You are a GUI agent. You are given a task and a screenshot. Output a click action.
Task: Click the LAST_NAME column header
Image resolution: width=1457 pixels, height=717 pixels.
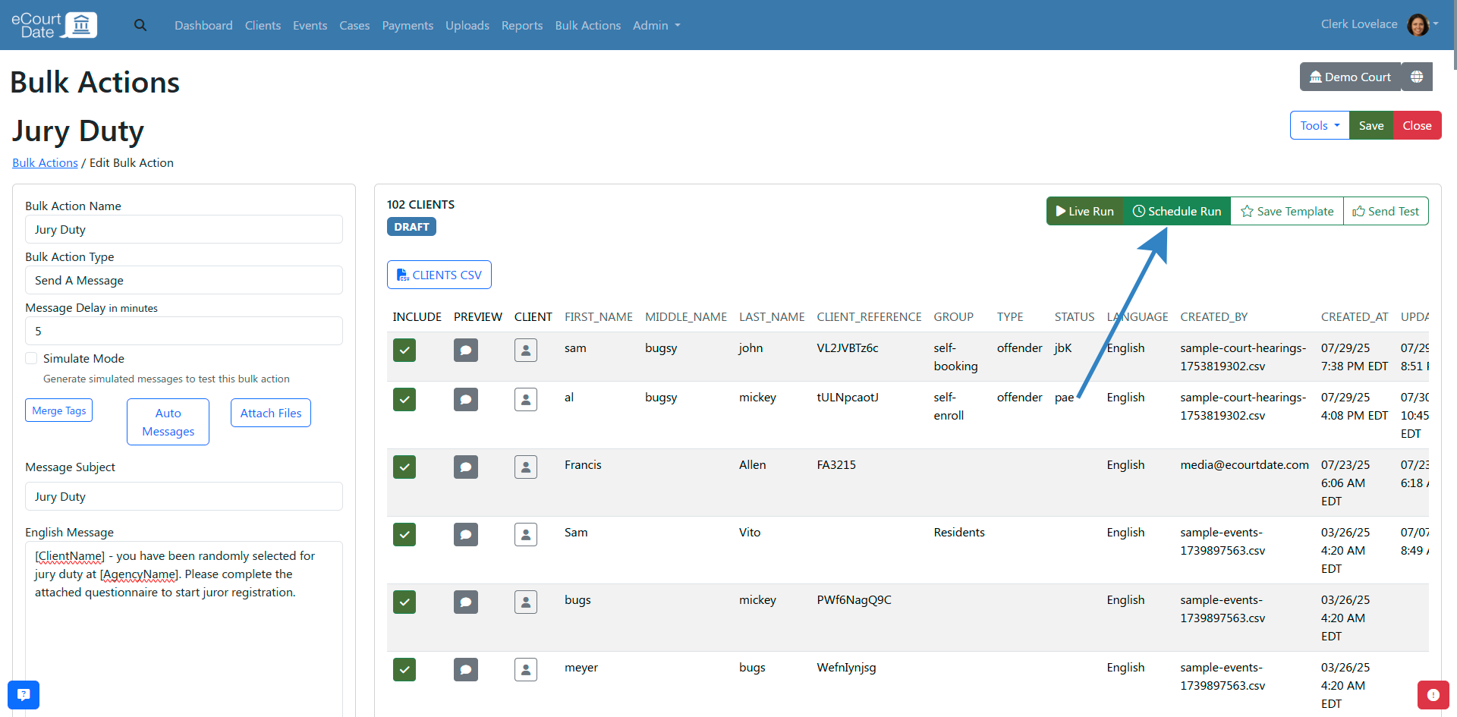(772, 316)
